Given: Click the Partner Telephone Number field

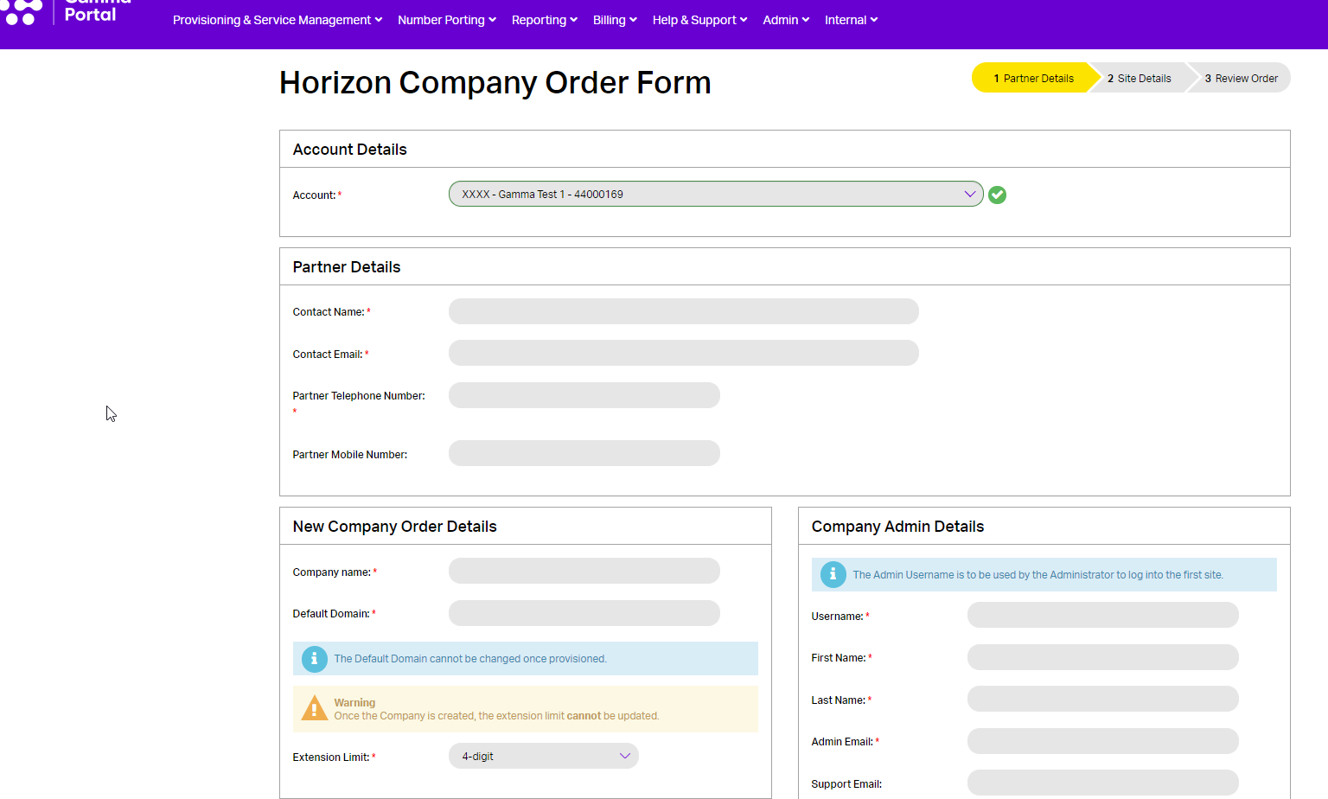Looking at the screenshot, I should click(x=584, y=395).
